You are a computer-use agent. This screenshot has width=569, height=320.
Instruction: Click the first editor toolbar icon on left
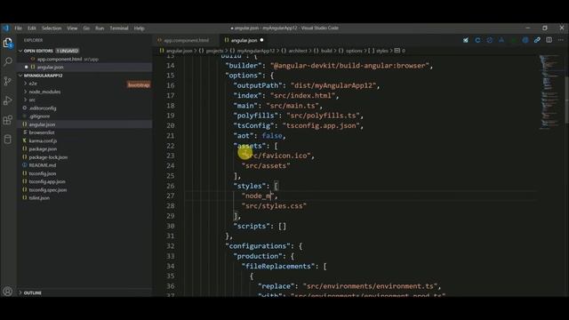pos(466,40)
